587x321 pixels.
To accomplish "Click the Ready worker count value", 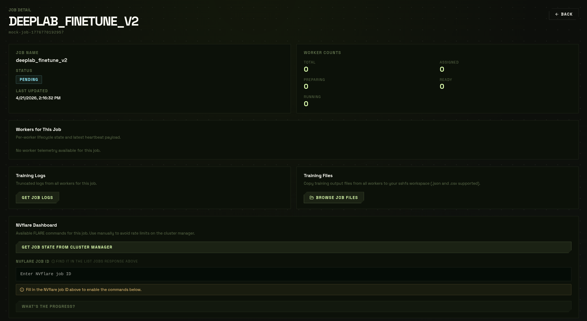I will pos(442,86).
